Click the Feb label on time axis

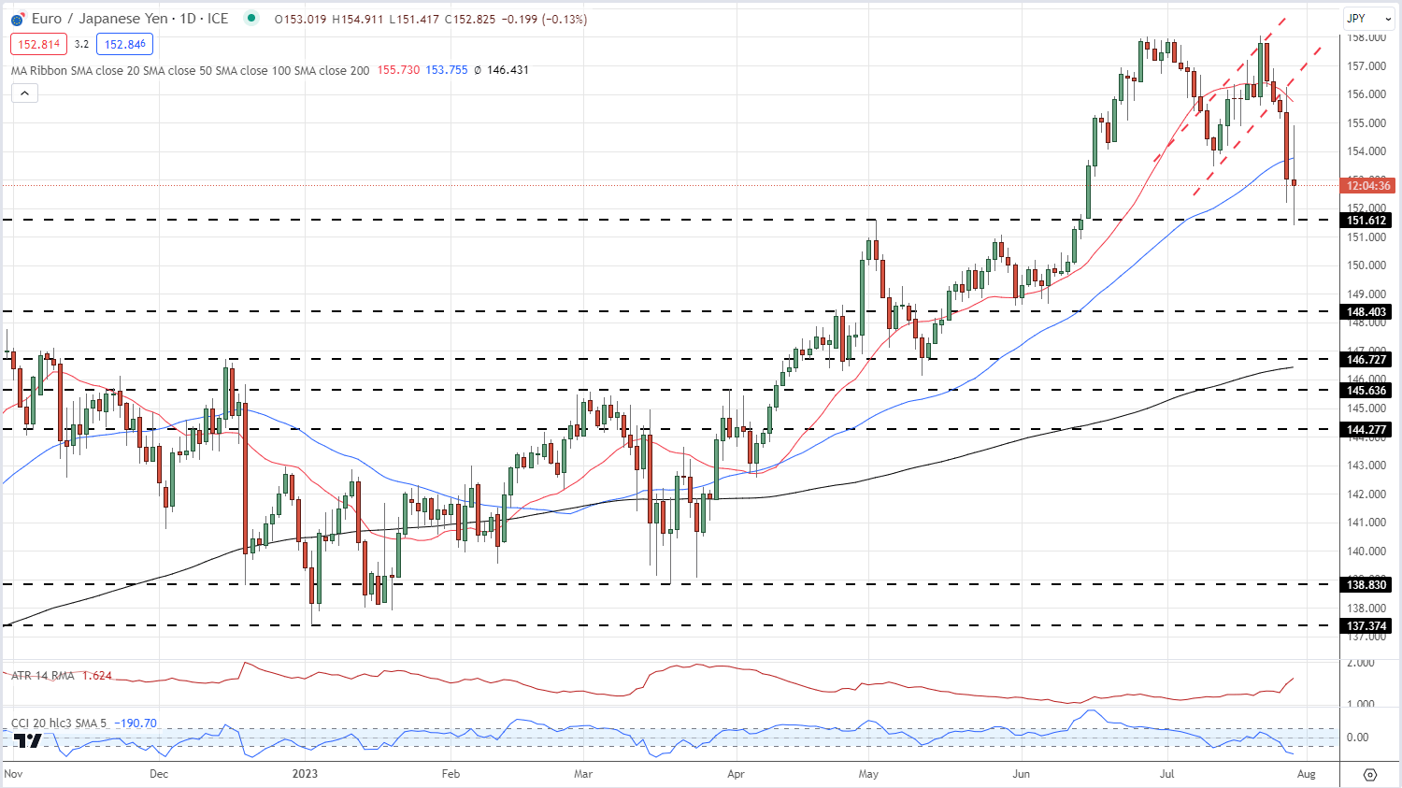click(x=451, y=774)
